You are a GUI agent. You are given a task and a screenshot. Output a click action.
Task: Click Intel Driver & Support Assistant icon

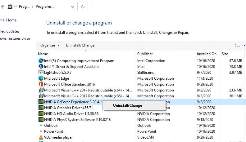41,66
